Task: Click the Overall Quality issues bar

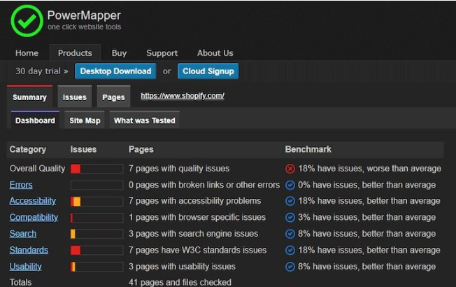Action: 97,169
